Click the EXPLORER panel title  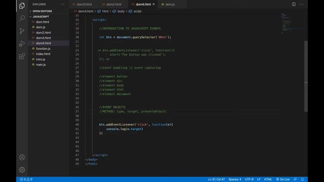coord(39,5)
